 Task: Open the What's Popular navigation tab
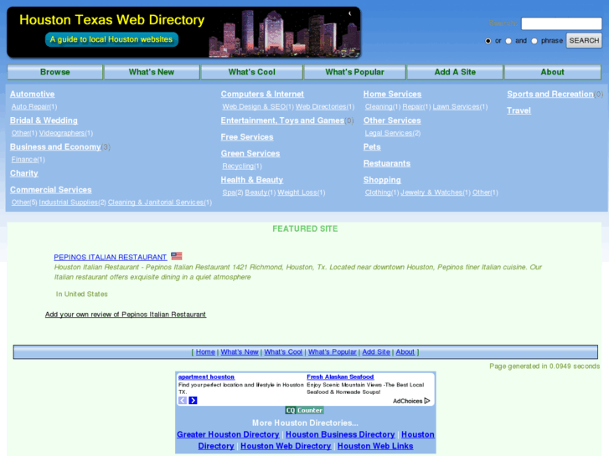click(354, 72)
